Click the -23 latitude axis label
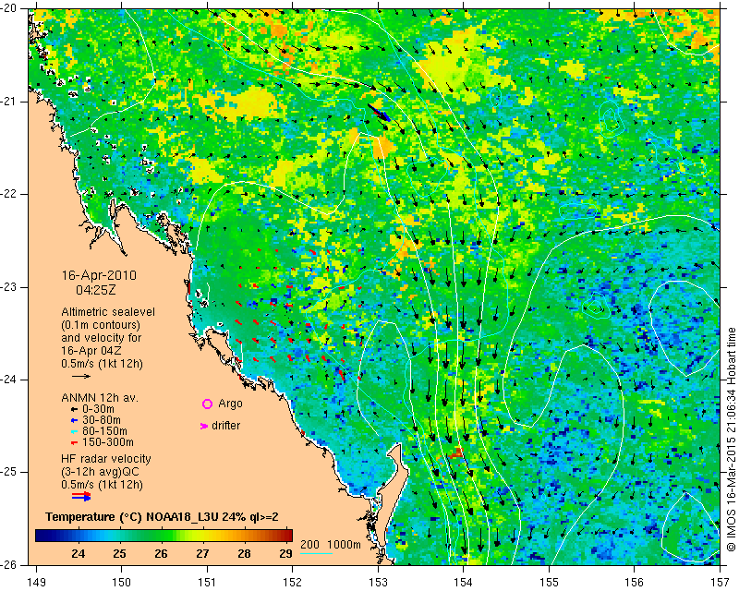739x591 pixels. click(9, 287)
